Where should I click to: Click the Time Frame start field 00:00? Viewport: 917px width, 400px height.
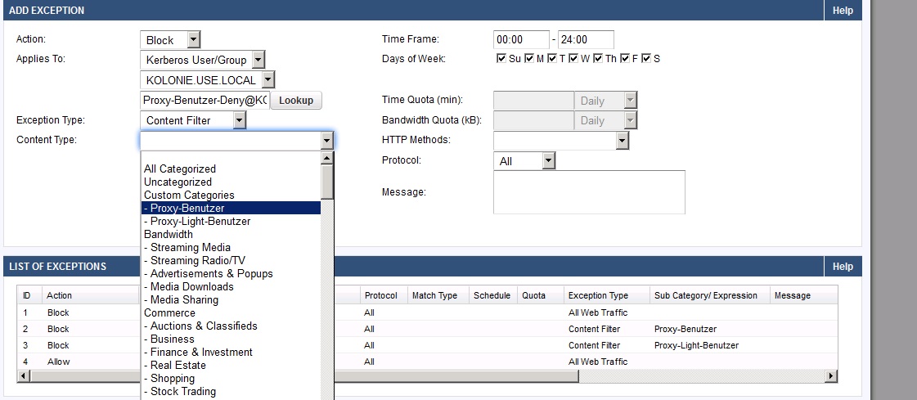point(521,40)
